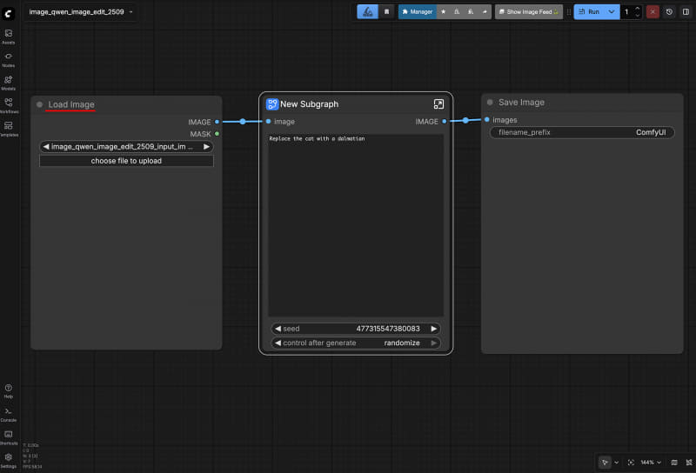Screen dimensions: 696x473
Task: Select the next image with right arrow
Action: click(x=206, y=147)
